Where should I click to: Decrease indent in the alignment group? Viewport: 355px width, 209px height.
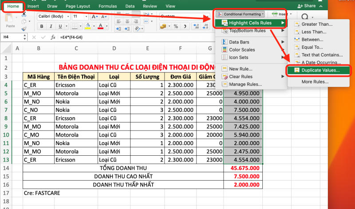pos(118,29)
